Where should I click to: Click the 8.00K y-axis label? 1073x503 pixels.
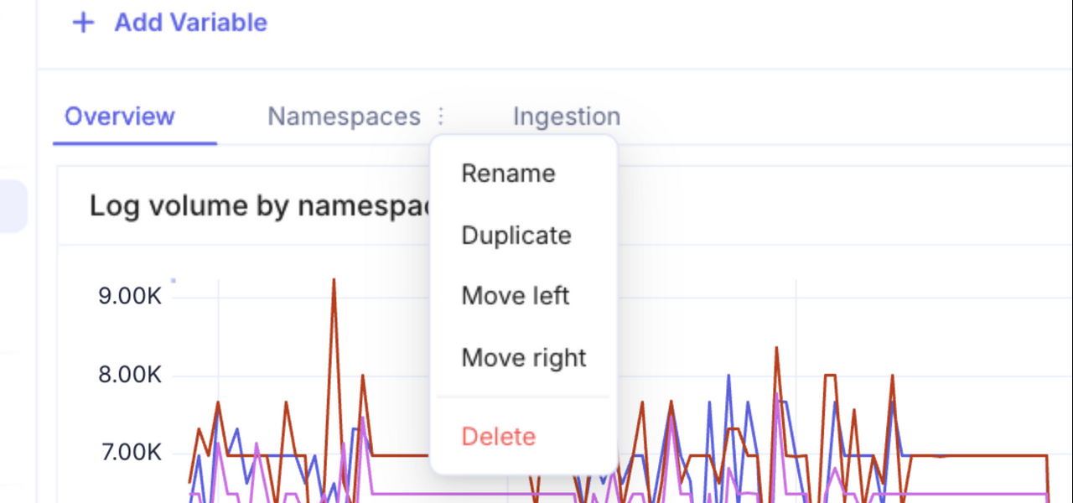130,375
